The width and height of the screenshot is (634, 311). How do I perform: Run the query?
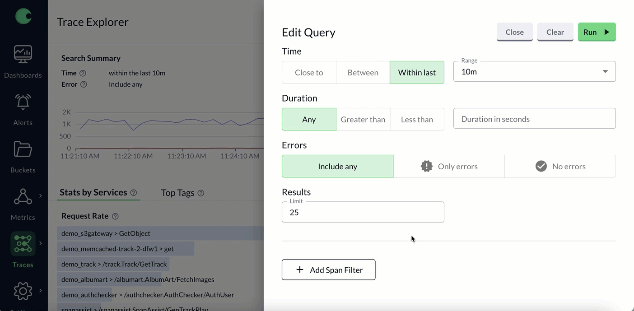[x=597, y=32]
